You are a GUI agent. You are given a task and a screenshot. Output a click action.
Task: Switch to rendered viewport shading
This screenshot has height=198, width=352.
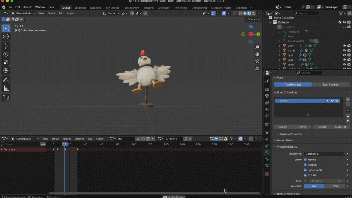click(x=254, y=13)
